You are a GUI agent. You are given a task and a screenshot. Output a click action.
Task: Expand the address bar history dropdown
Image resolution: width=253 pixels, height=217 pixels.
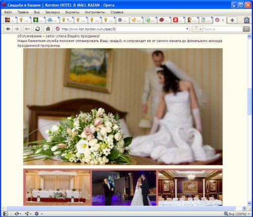[x=187, y=29]
